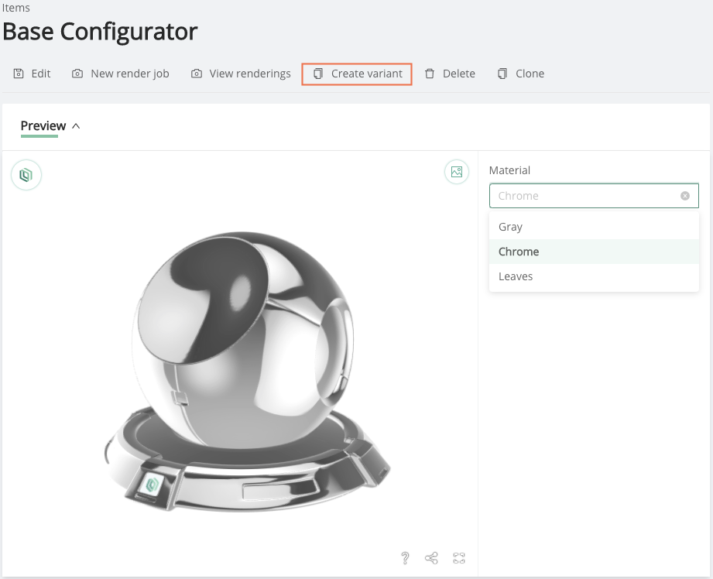This screenshot has height=579, width=713.
Task: Open the Items breadcrumb link
Action: (16, 8)
